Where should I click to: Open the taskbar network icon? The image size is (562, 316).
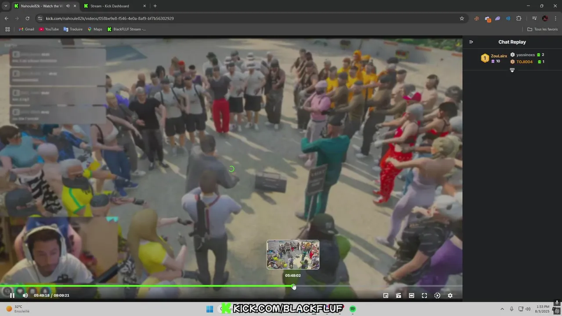point(521,309)
